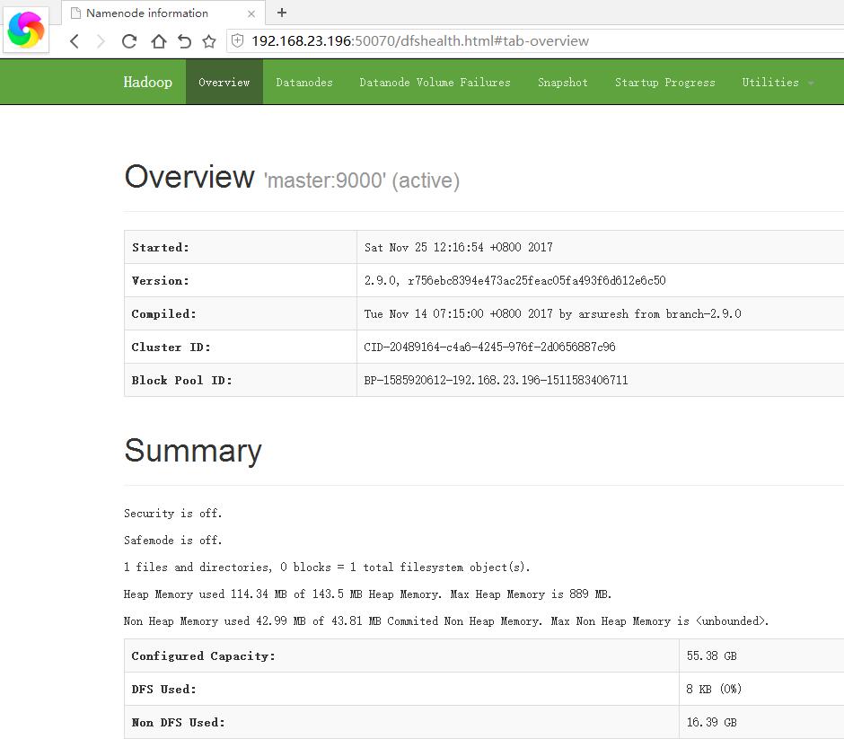Viewport: 844px width, 739px height.
Task: Click the Summary section heading
Action: pos(193,451)
